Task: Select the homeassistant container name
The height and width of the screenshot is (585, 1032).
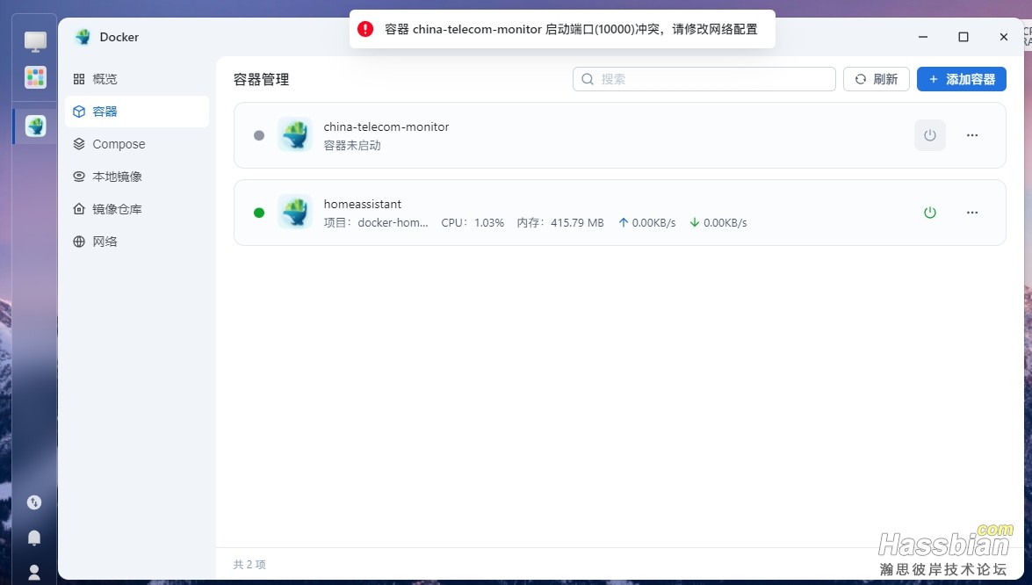Action: coord(363,204)
